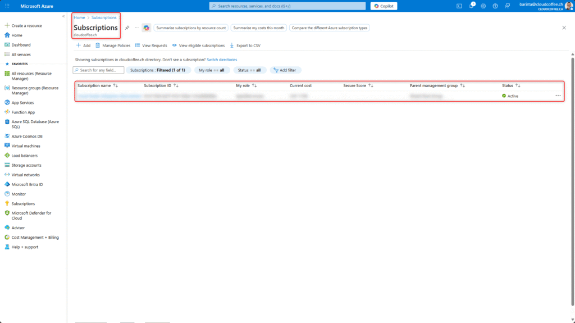Click the Copilot button in header
This screenshot has width=575, height=323.
click(384, 6)
